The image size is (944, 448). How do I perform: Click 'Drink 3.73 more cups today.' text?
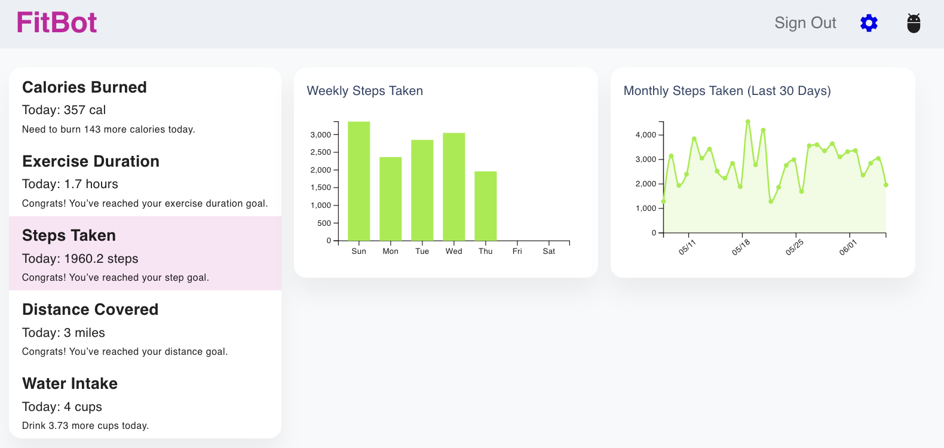(85, 425)
